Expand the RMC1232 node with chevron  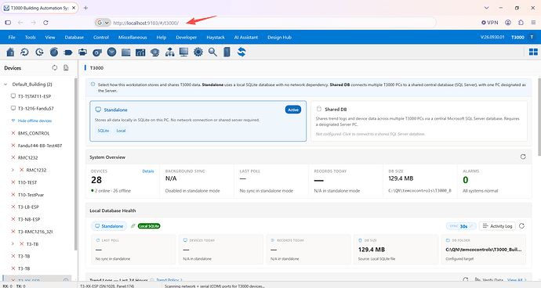[x=13, y=170]
